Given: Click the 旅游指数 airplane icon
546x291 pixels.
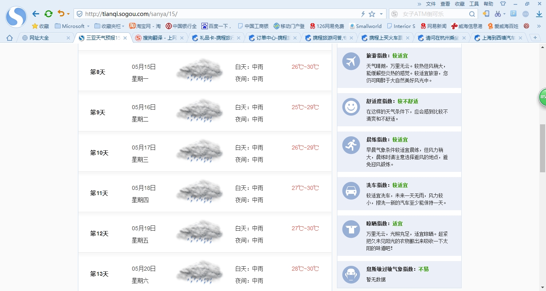Looking at the screenshot, I should coord(351,61).
